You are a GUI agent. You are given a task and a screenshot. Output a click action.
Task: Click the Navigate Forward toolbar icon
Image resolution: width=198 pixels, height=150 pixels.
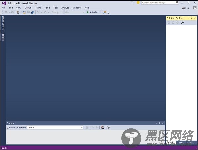(12, 12)
